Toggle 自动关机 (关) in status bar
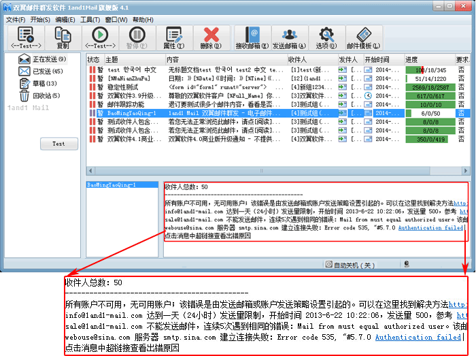The height and width of the screenshot is (356, 476). pyautogui.click(x=350, y=265)
